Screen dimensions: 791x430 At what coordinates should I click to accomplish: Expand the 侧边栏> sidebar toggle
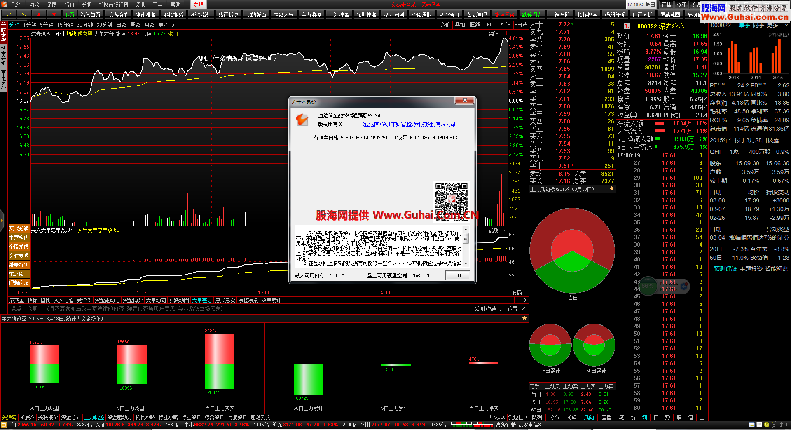(x=518, y=417)
